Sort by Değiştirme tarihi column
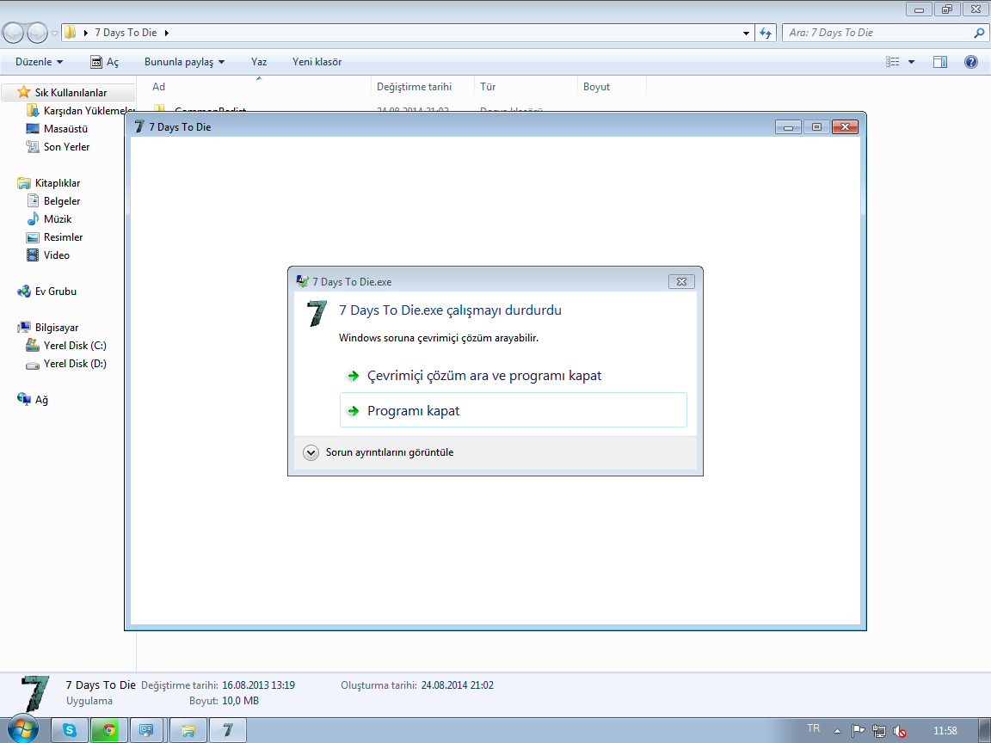991x743 pixels. tap(423, 87)
